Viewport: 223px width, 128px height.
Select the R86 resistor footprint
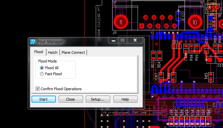[173, 77]
